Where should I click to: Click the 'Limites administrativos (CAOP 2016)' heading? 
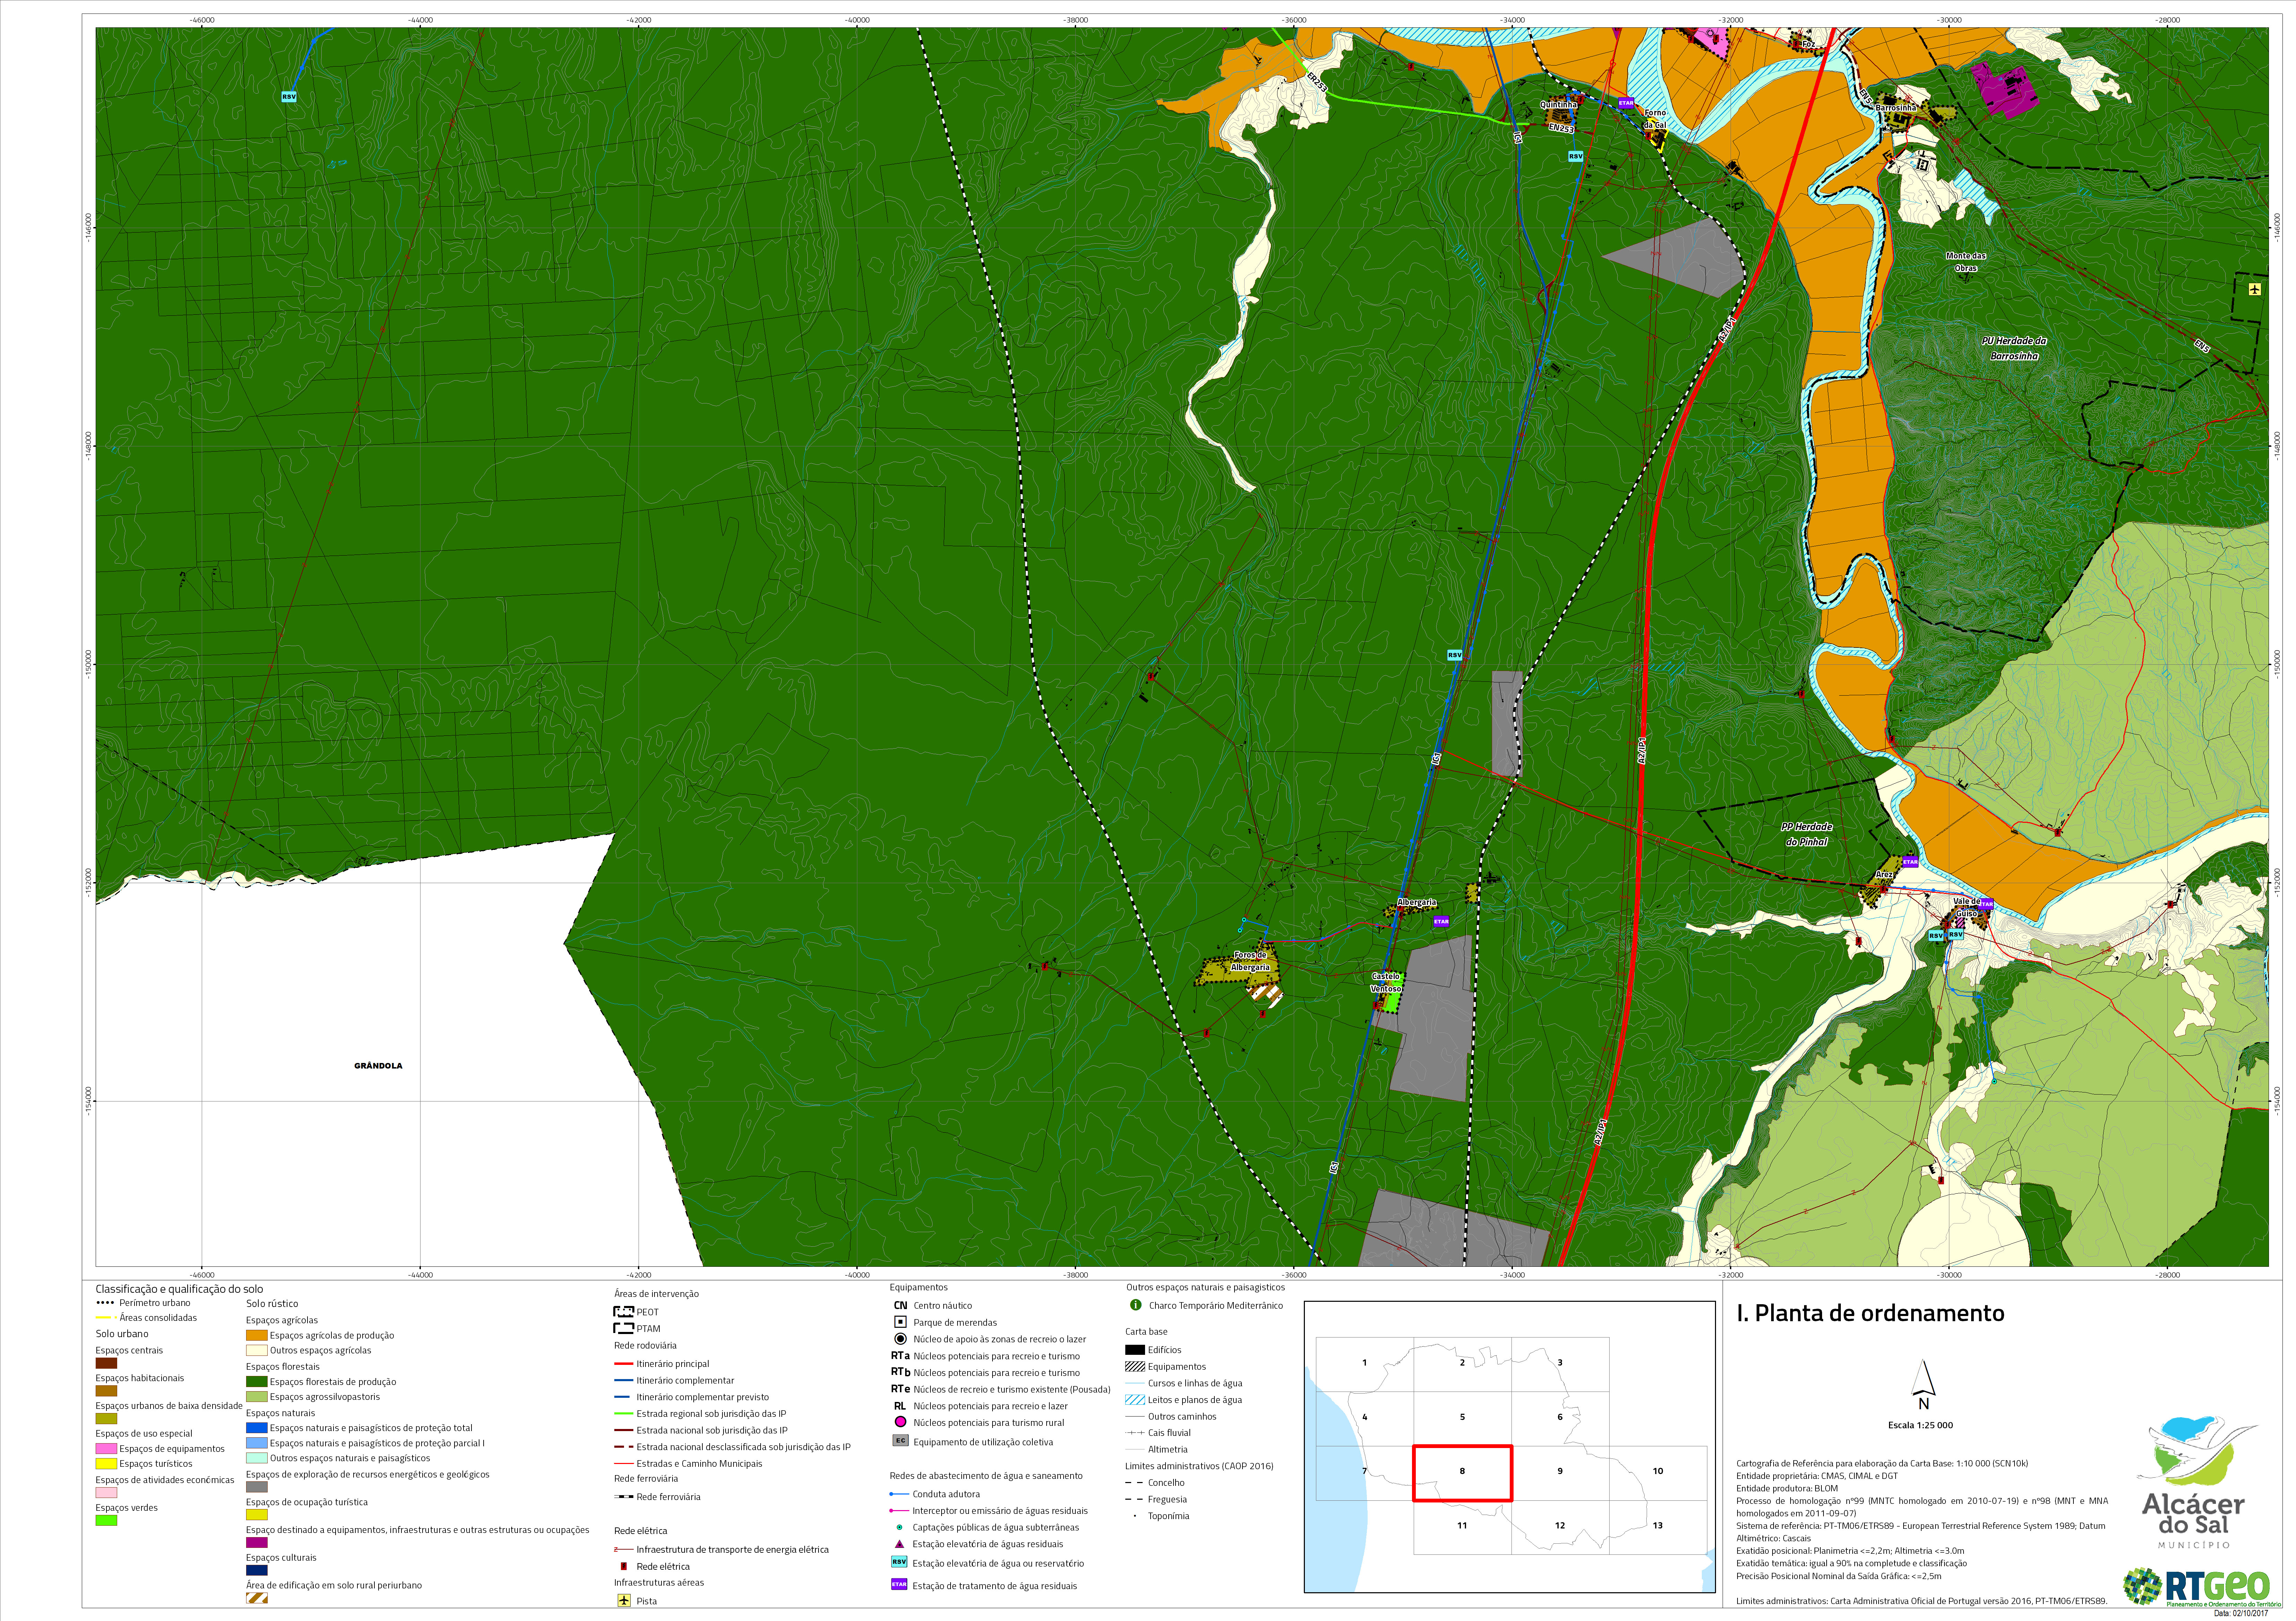pyautogui.click(x=1199, y=1466)
